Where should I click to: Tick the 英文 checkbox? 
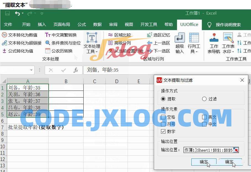[x=204, y=117]
